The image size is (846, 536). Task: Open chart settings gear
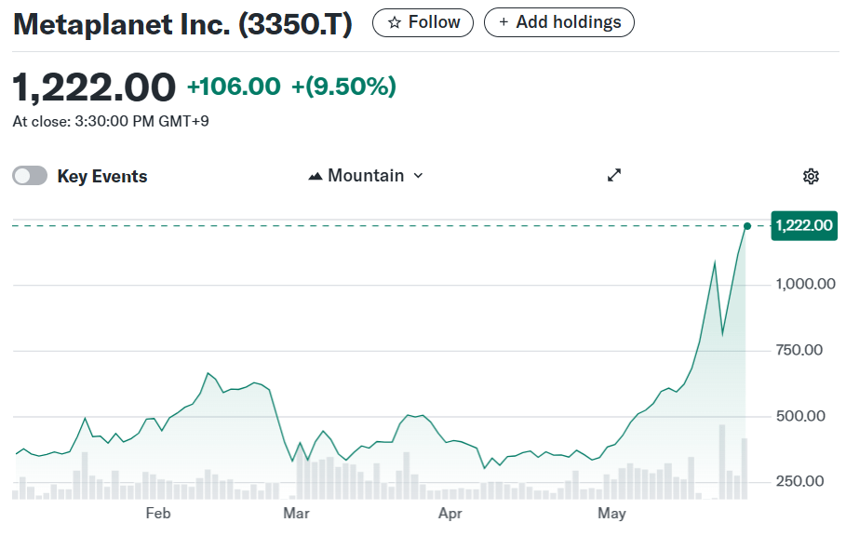(x=811, y=177)
